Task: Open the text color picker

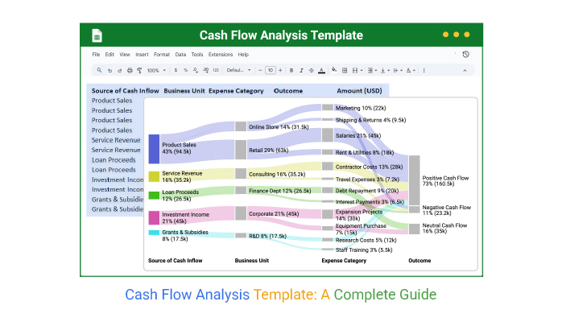Action: pos(321,70)
